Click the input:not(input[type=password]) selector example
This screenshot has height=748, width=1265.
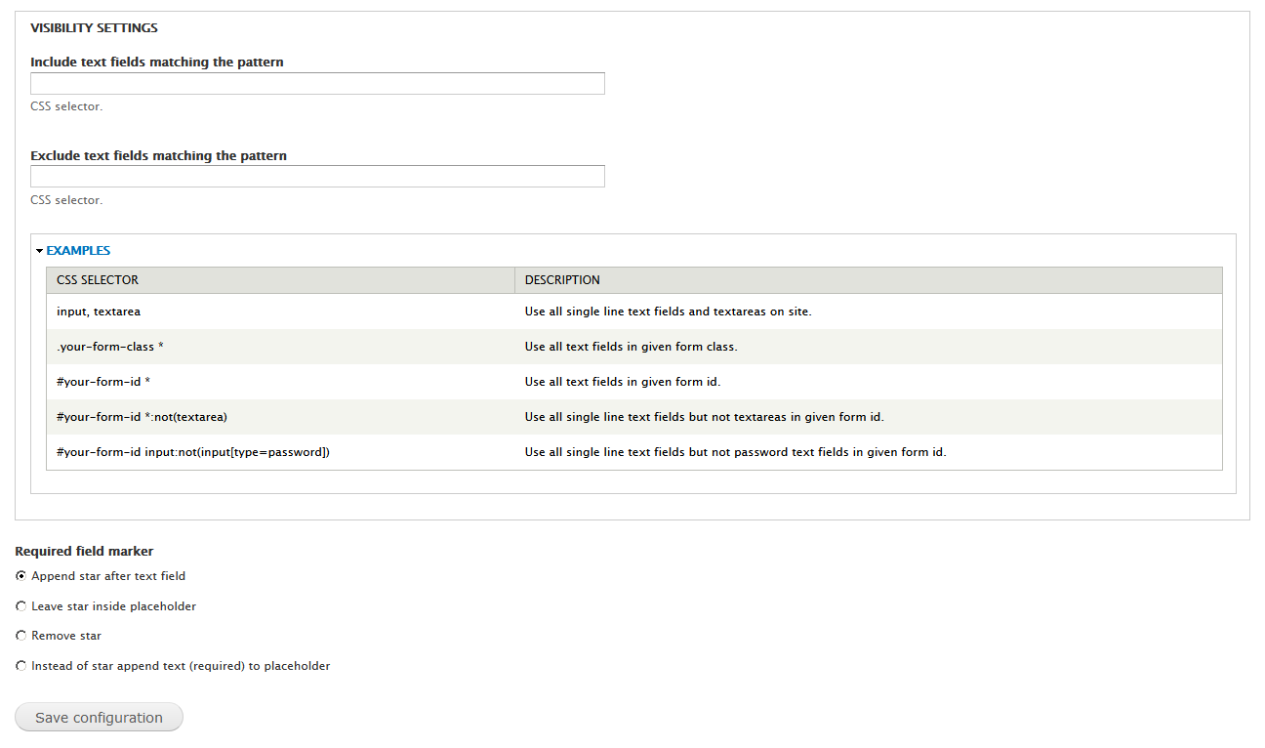pyautogui.click(x=193, y=452)
